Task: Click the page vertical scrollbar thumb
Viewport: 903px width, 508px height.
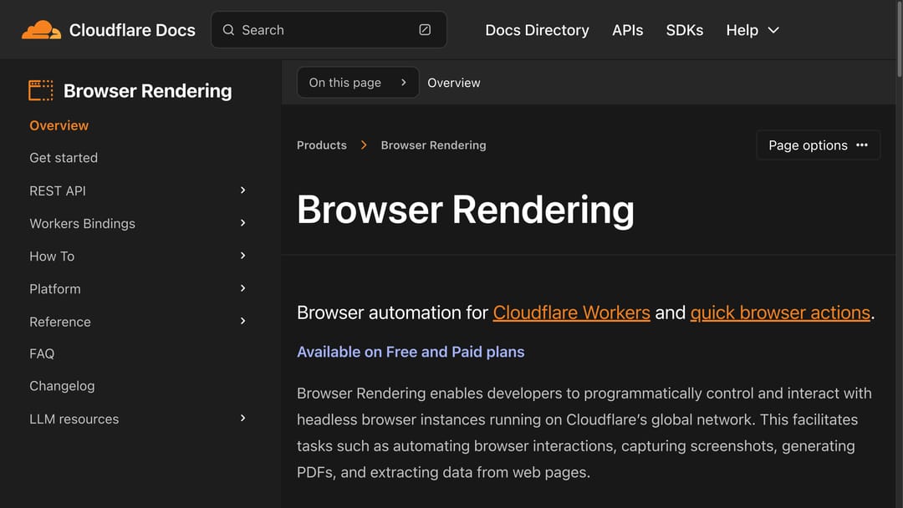Action: 899,38
